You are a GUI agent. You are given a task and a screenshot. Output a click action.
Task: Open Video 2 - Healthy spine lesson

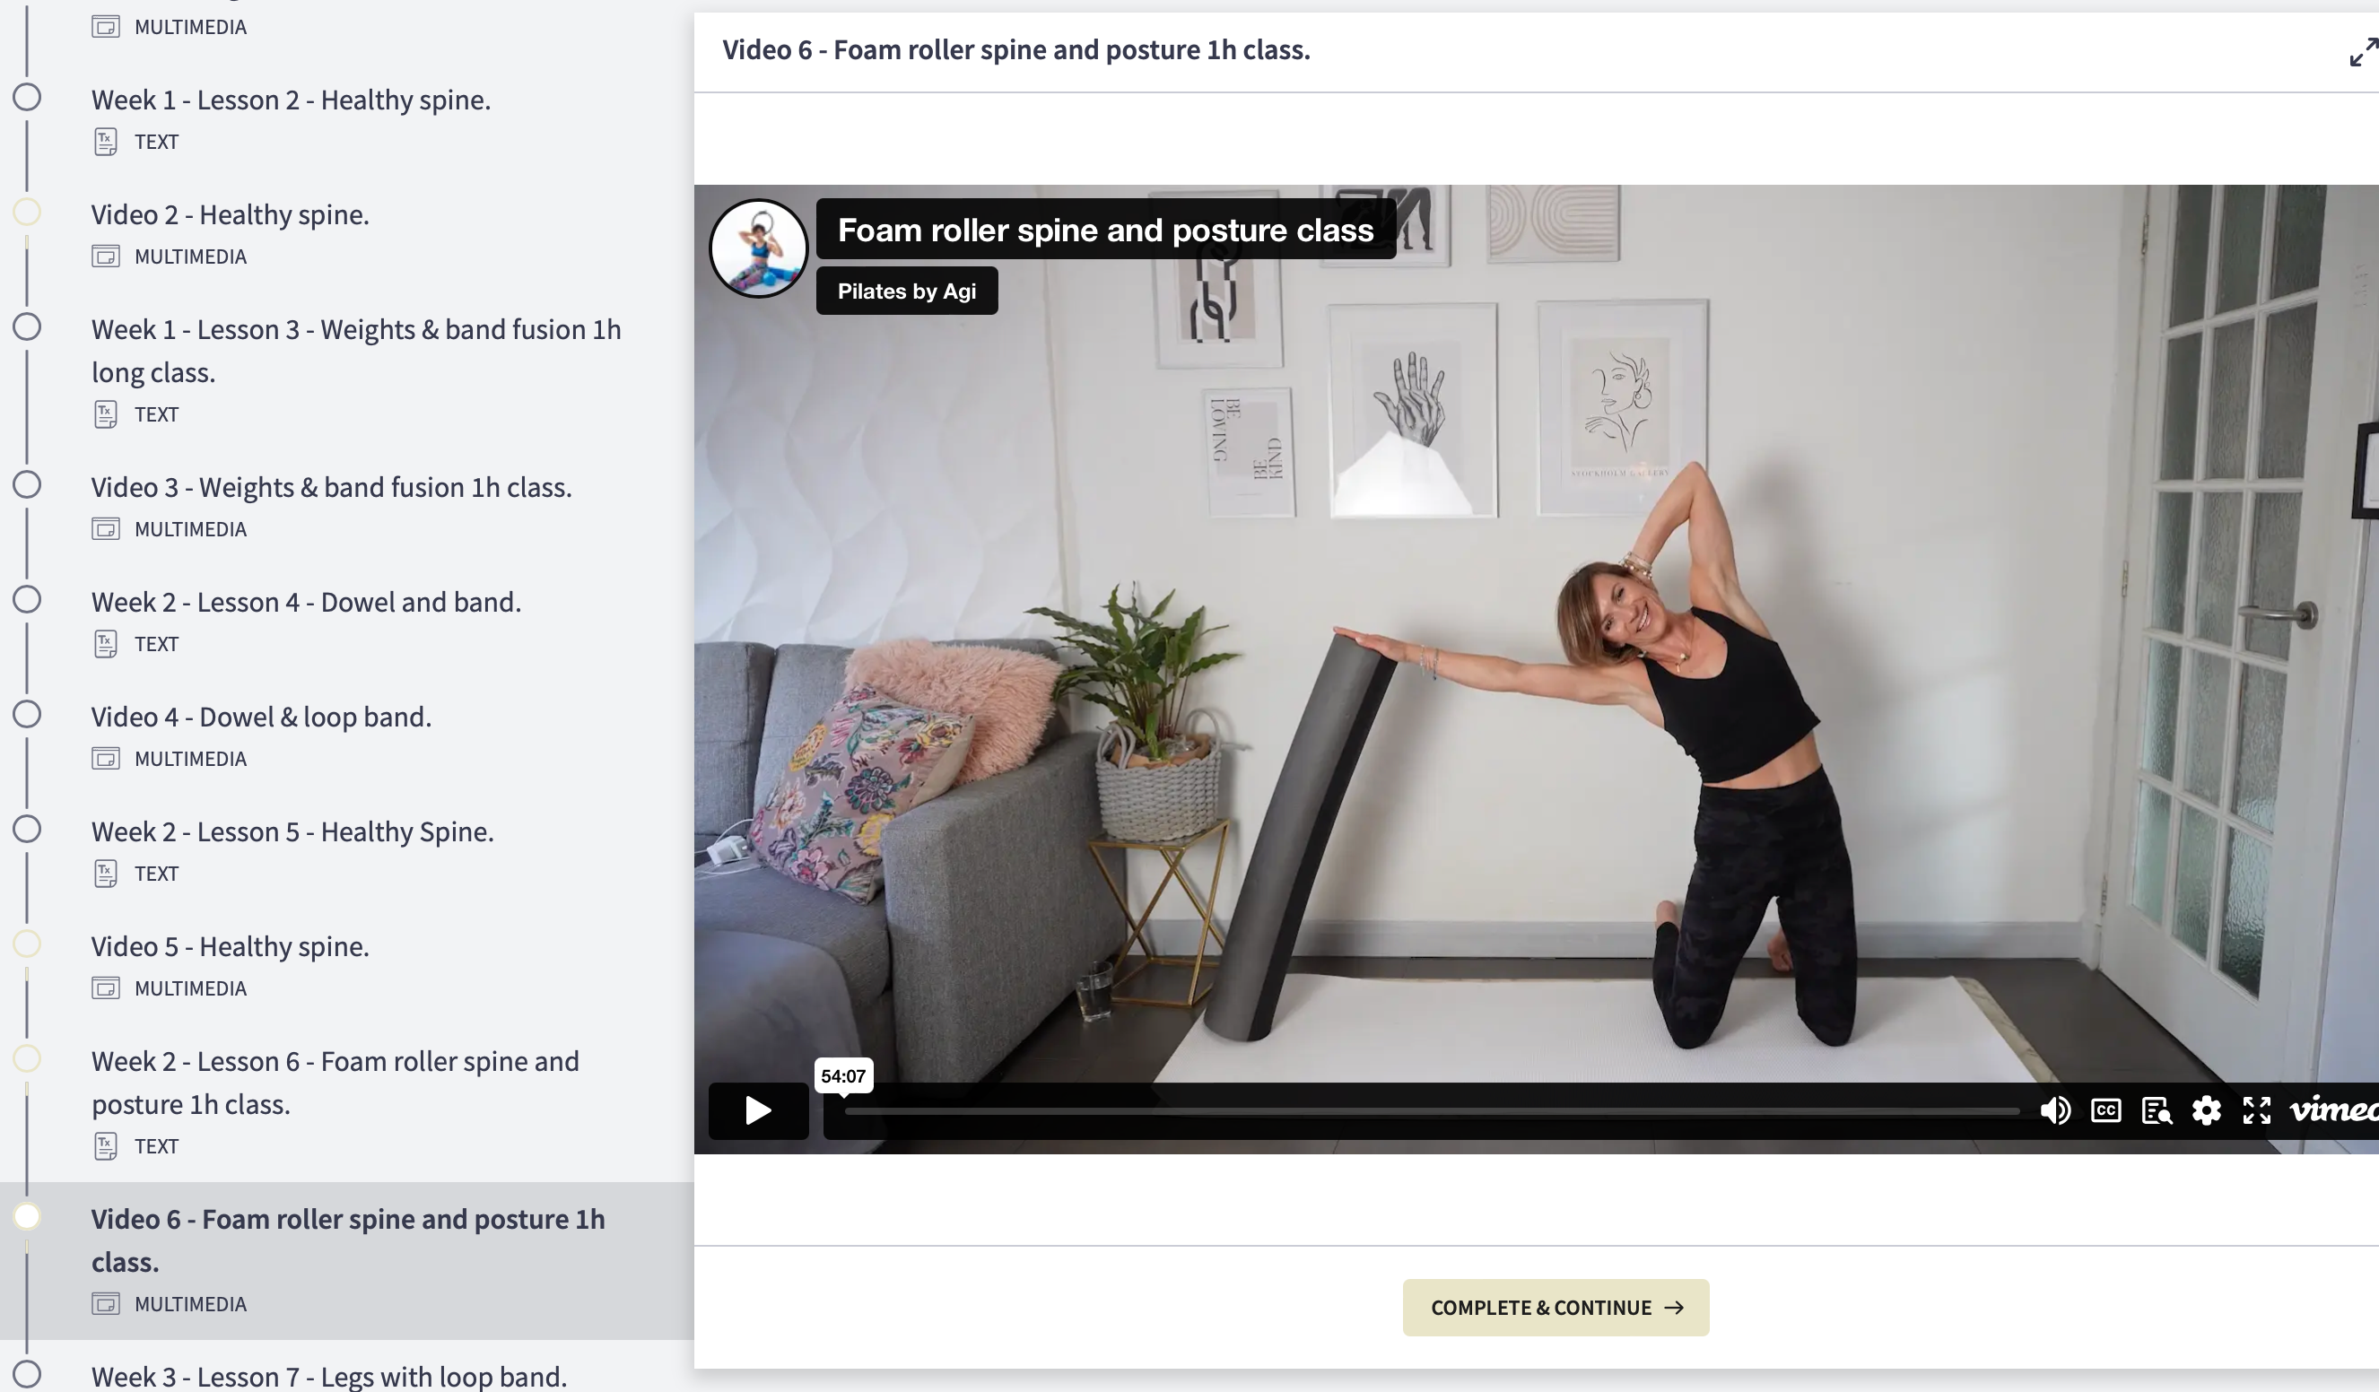tap(230, 215)
